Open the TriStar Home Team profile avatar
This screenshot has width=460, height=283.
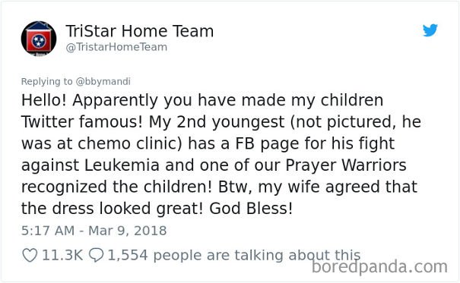point(39,39)
